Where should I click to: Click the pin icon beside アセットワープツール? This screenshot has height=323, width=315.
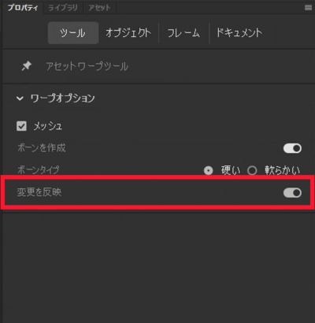(27, 65)
